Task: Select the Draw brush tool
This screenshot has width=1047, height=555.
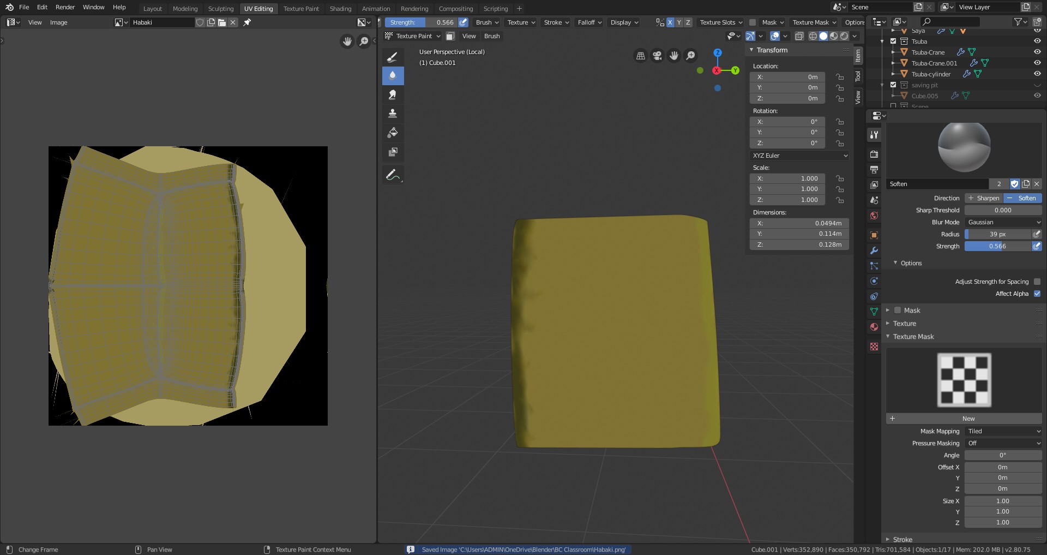Action: [x=393, y=57]
